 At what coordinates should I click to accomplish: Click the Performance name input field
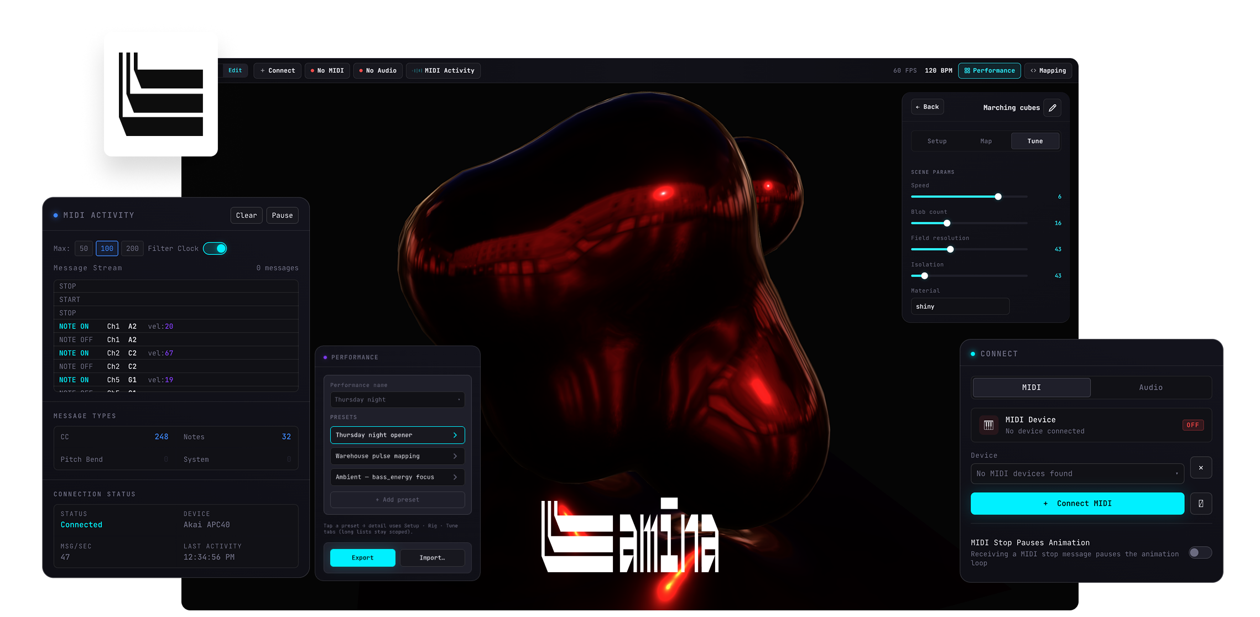click(397, 400)
